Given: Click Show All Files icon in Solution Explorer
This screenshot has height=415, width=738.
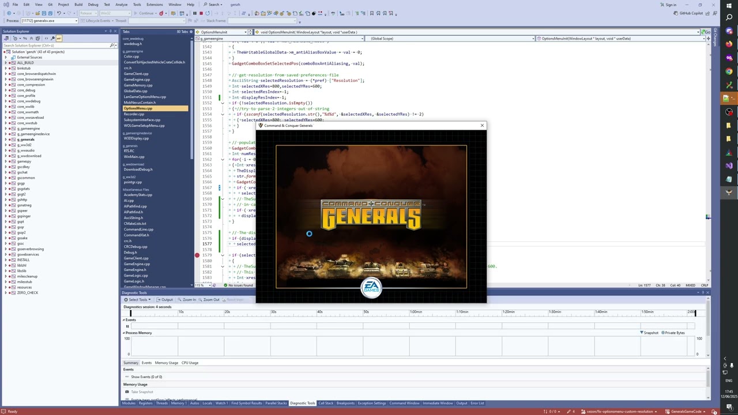Looking at the screenshot, I should tap(37, 38).
